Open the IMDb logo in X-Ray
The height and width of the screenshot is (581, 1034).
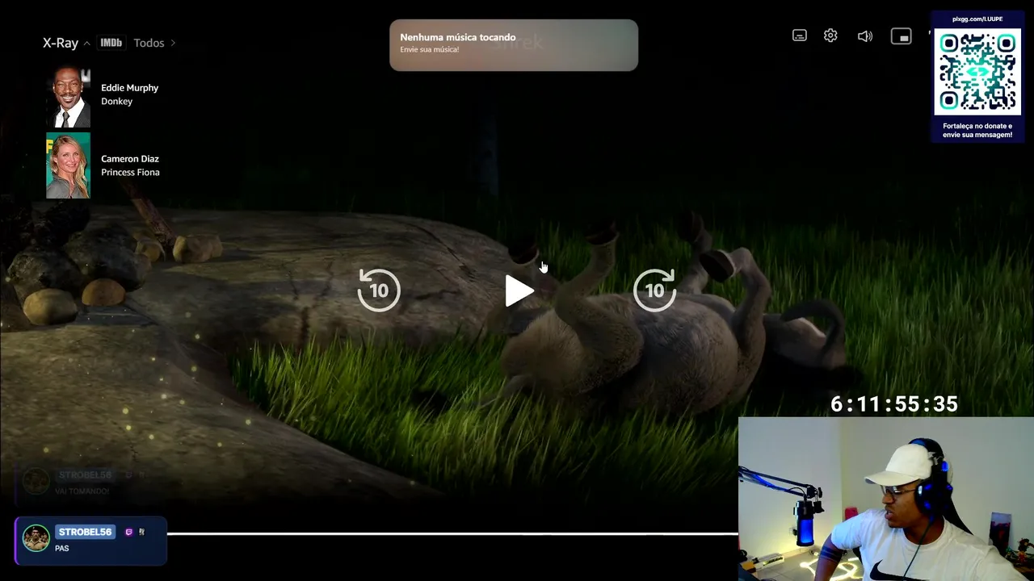(x=111, y=43)
